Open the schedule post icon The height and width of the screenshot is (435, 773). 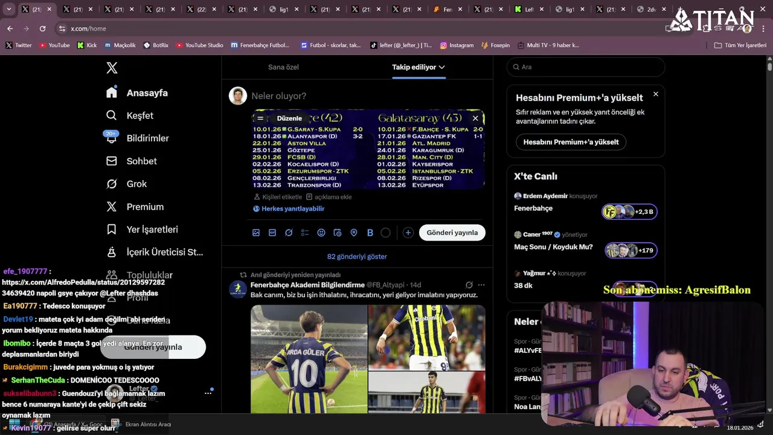point(338,233)
